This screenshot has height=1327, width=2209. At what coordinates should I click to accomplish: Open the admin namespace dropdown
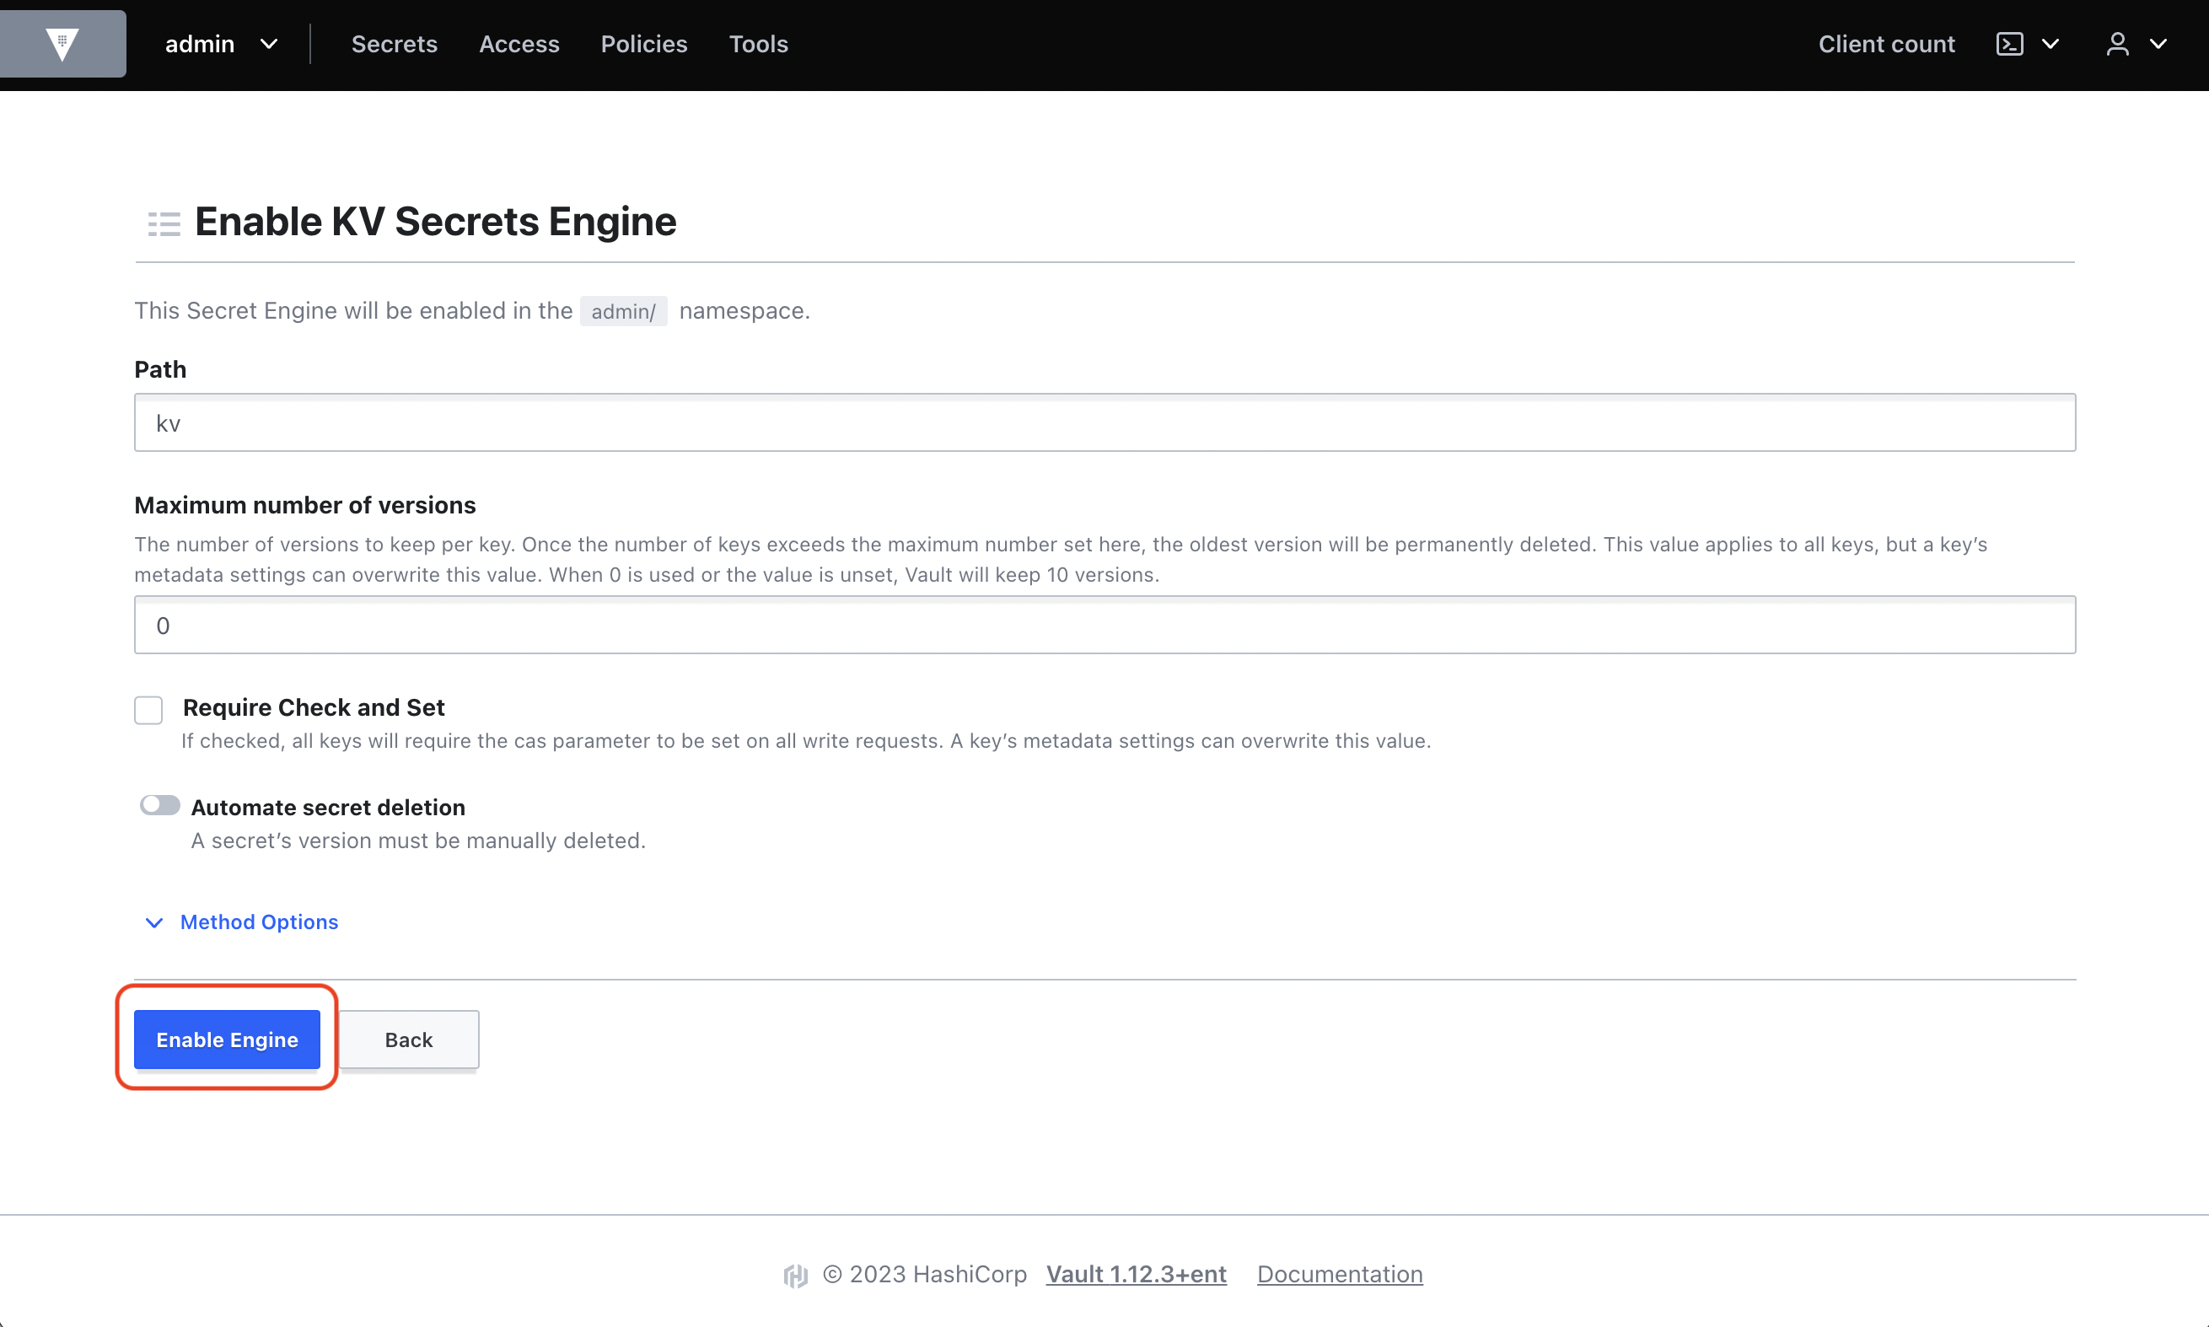pyautogui.click(x=222, y=44)
